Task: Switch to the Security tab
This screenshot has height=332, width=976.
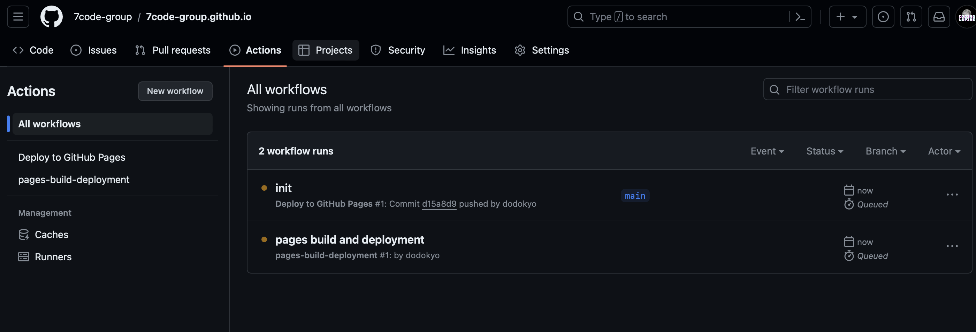Action: point(398,50)
